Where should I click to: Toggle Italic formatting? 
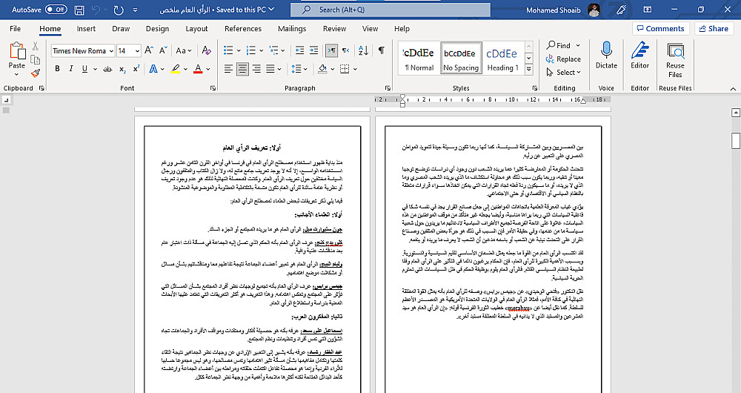click(x=71, y=69)
